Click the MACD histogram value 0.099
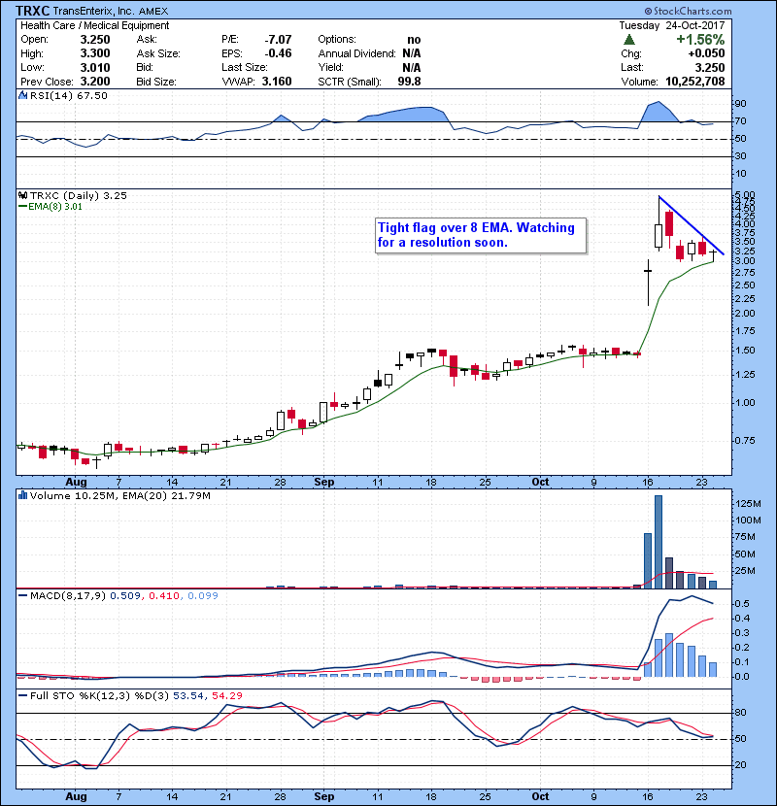 (x=203, y=596)
